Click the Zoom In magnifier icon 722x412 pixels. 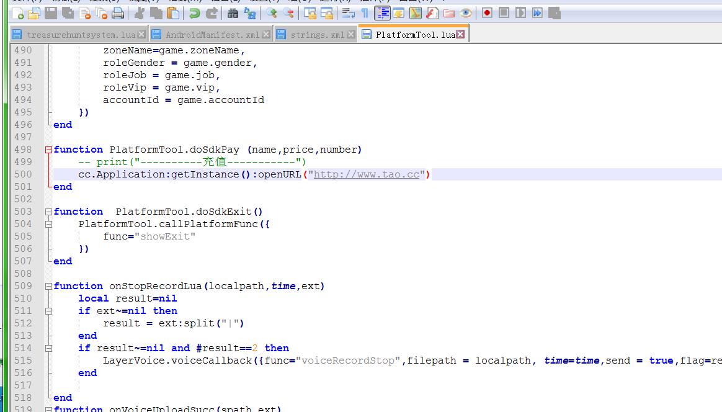point(272,12)
